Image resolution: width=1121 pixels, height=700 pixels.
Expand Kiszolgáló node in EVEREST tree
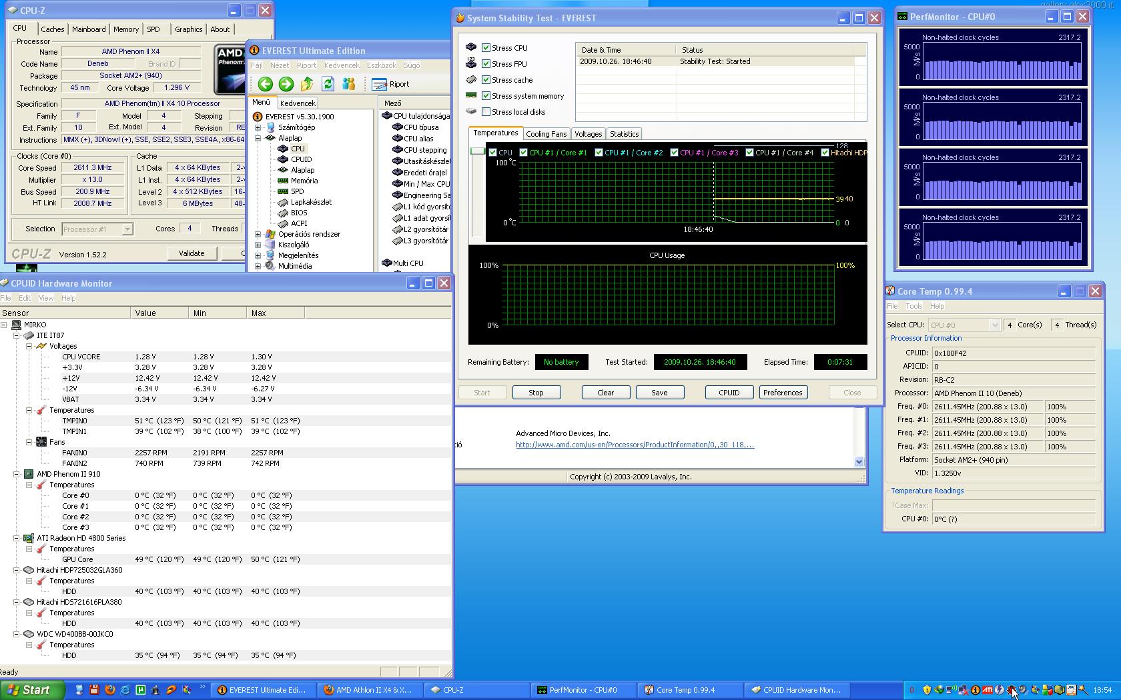[x=258, y=245]
